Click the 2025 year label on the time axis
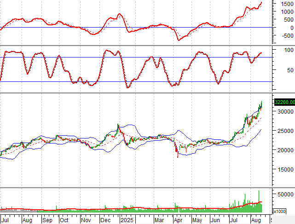This screenshot has width=295, height=224. [x=127, y=220]
